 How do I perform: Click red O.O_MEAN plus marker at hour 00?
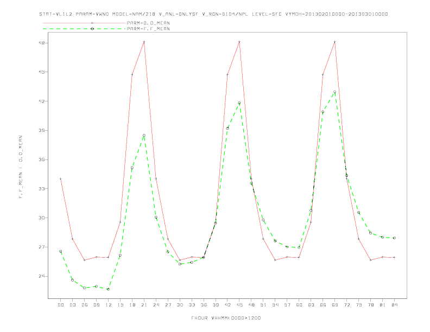coord(61,178)
